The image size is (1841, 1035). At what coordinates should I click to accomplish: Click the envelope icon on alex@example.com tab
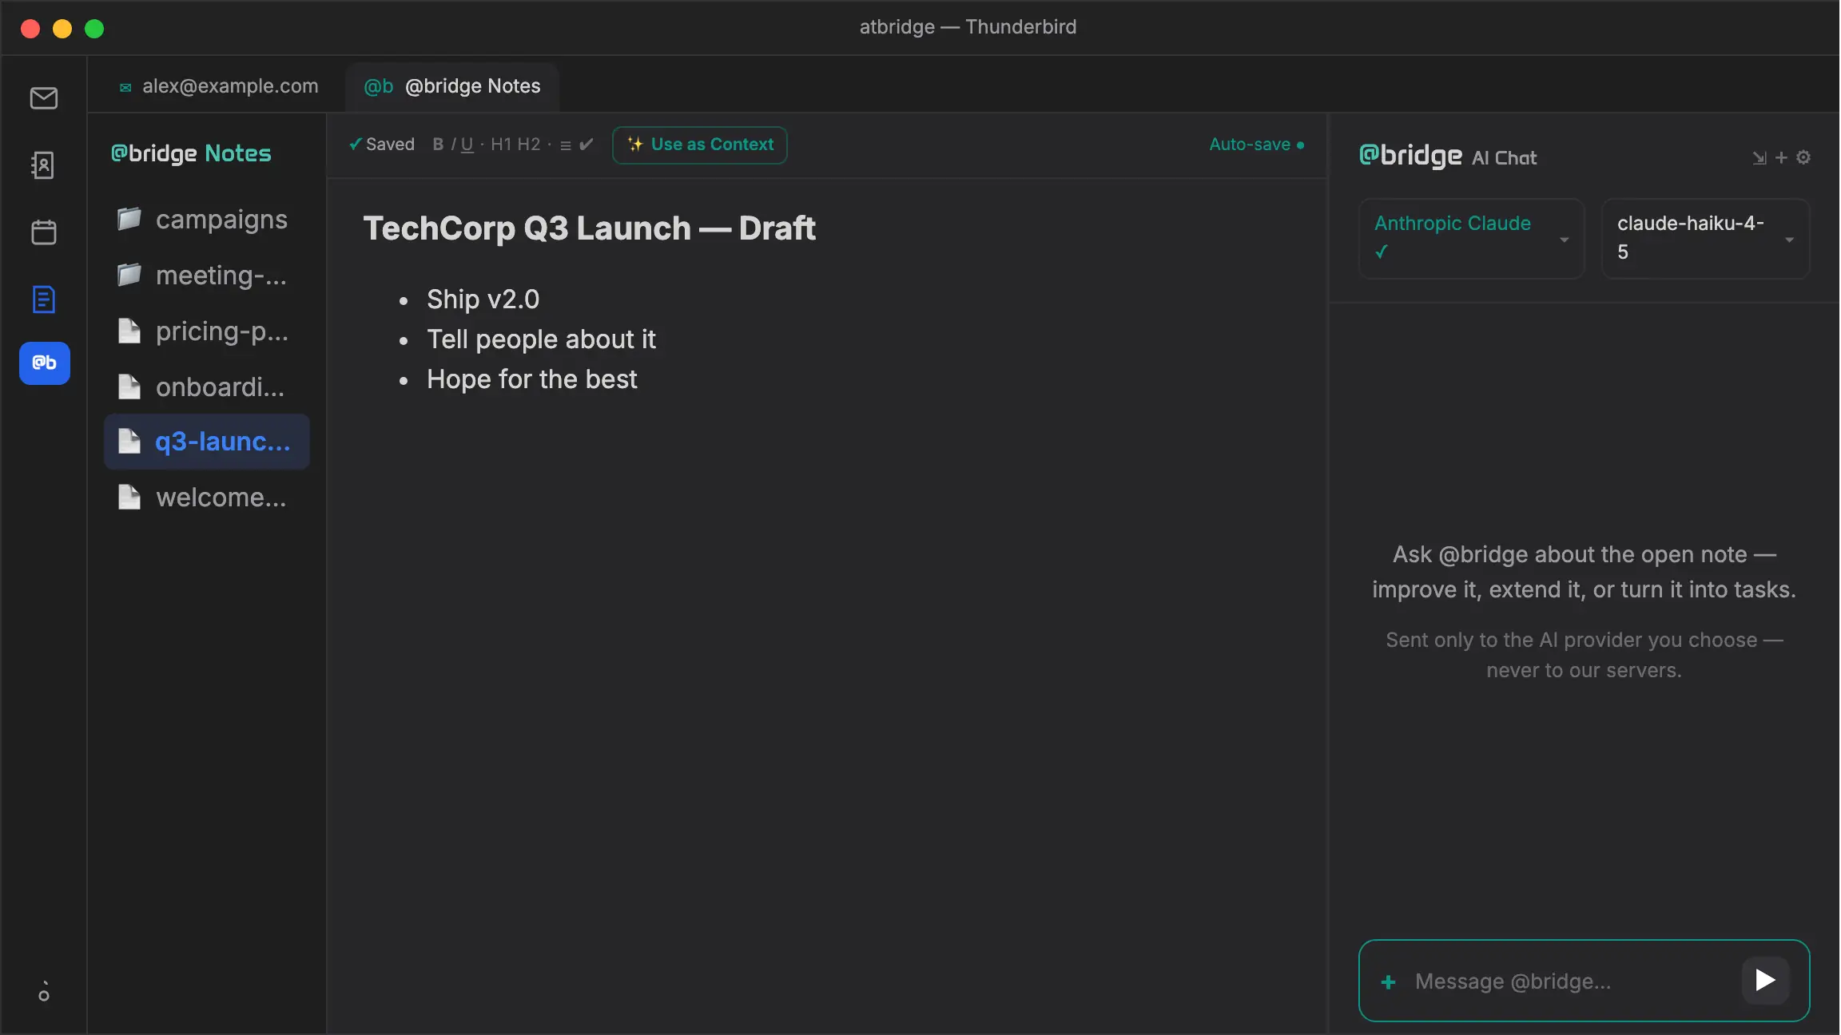coord(125,87)
